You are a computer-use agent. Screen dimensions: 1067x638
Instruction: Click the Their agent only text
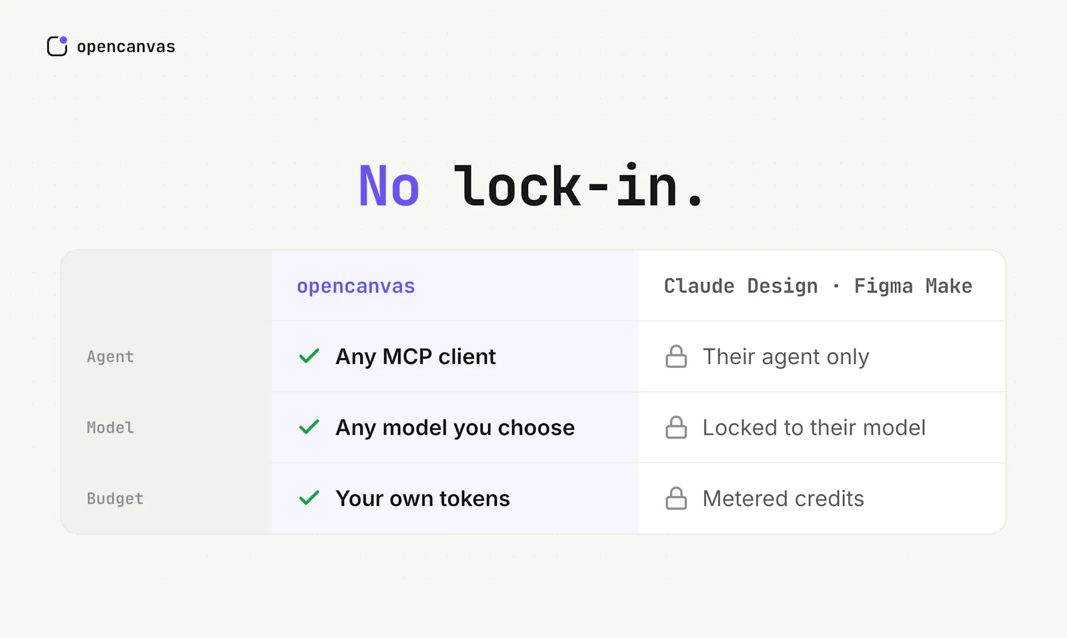[786, 357]
